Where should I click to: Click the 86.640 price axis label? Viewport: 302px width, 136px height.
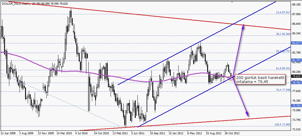(x=296, y=24)
